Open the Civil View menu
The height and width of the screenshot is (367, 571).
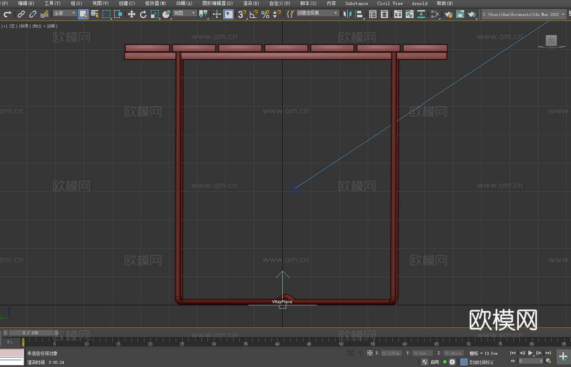(390, 3)
